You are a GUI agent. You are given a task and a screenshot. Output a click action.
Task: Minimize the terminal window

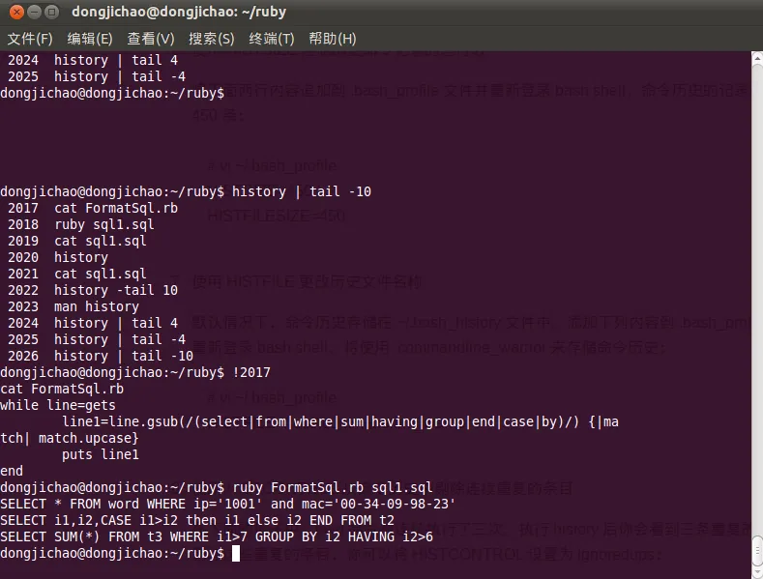click(32, 12)
